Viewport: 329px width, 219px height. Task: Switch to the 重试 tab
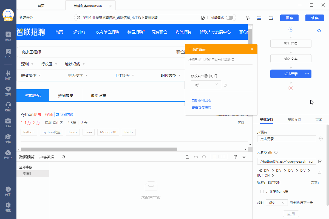click(319, 120)
